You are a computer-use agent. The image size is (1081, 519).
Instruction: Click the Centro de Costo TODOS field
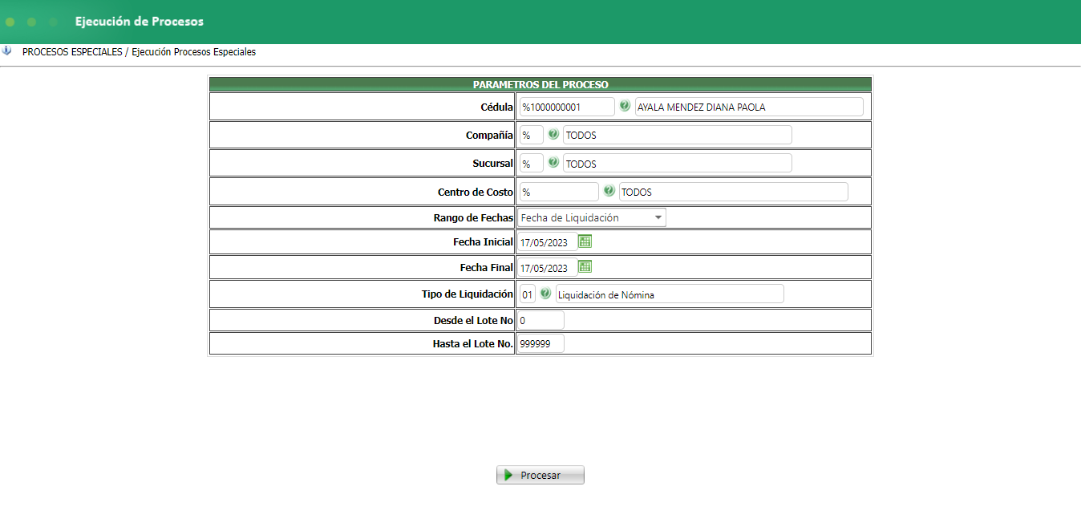(734, 192)
